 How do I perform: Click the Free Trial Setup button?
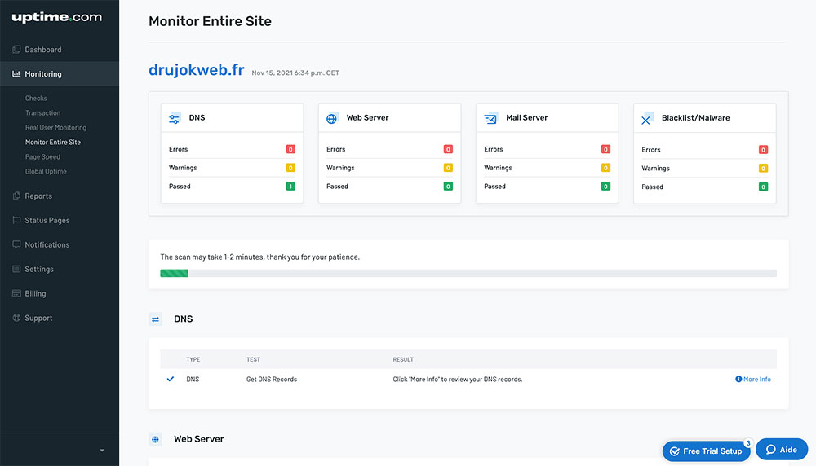click(x=706, y=451)
